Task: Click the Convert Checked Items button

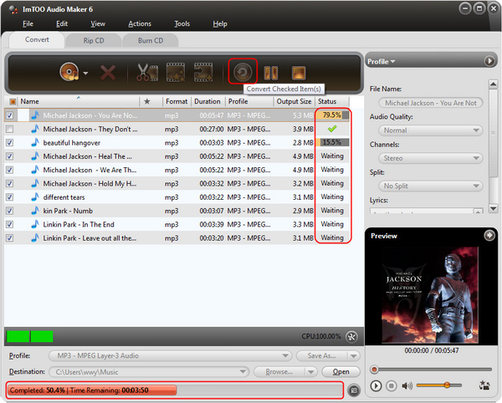Action: (243, 72)
